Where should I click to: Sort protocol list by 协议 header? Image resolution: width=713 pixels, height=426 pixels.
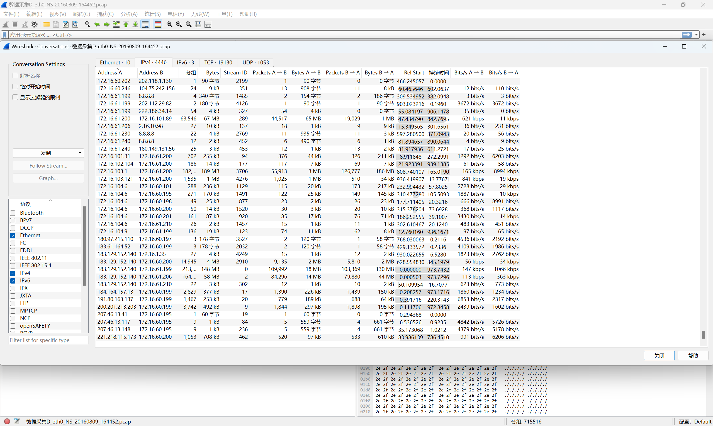point(50,204)
